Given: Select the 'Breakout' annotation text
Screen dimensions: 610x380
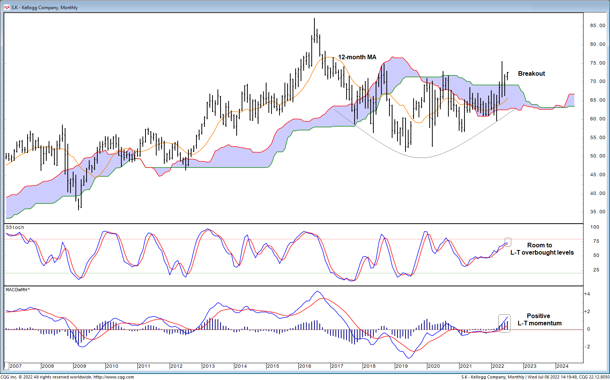Looking at the screenshot, I should coord(532,73).
